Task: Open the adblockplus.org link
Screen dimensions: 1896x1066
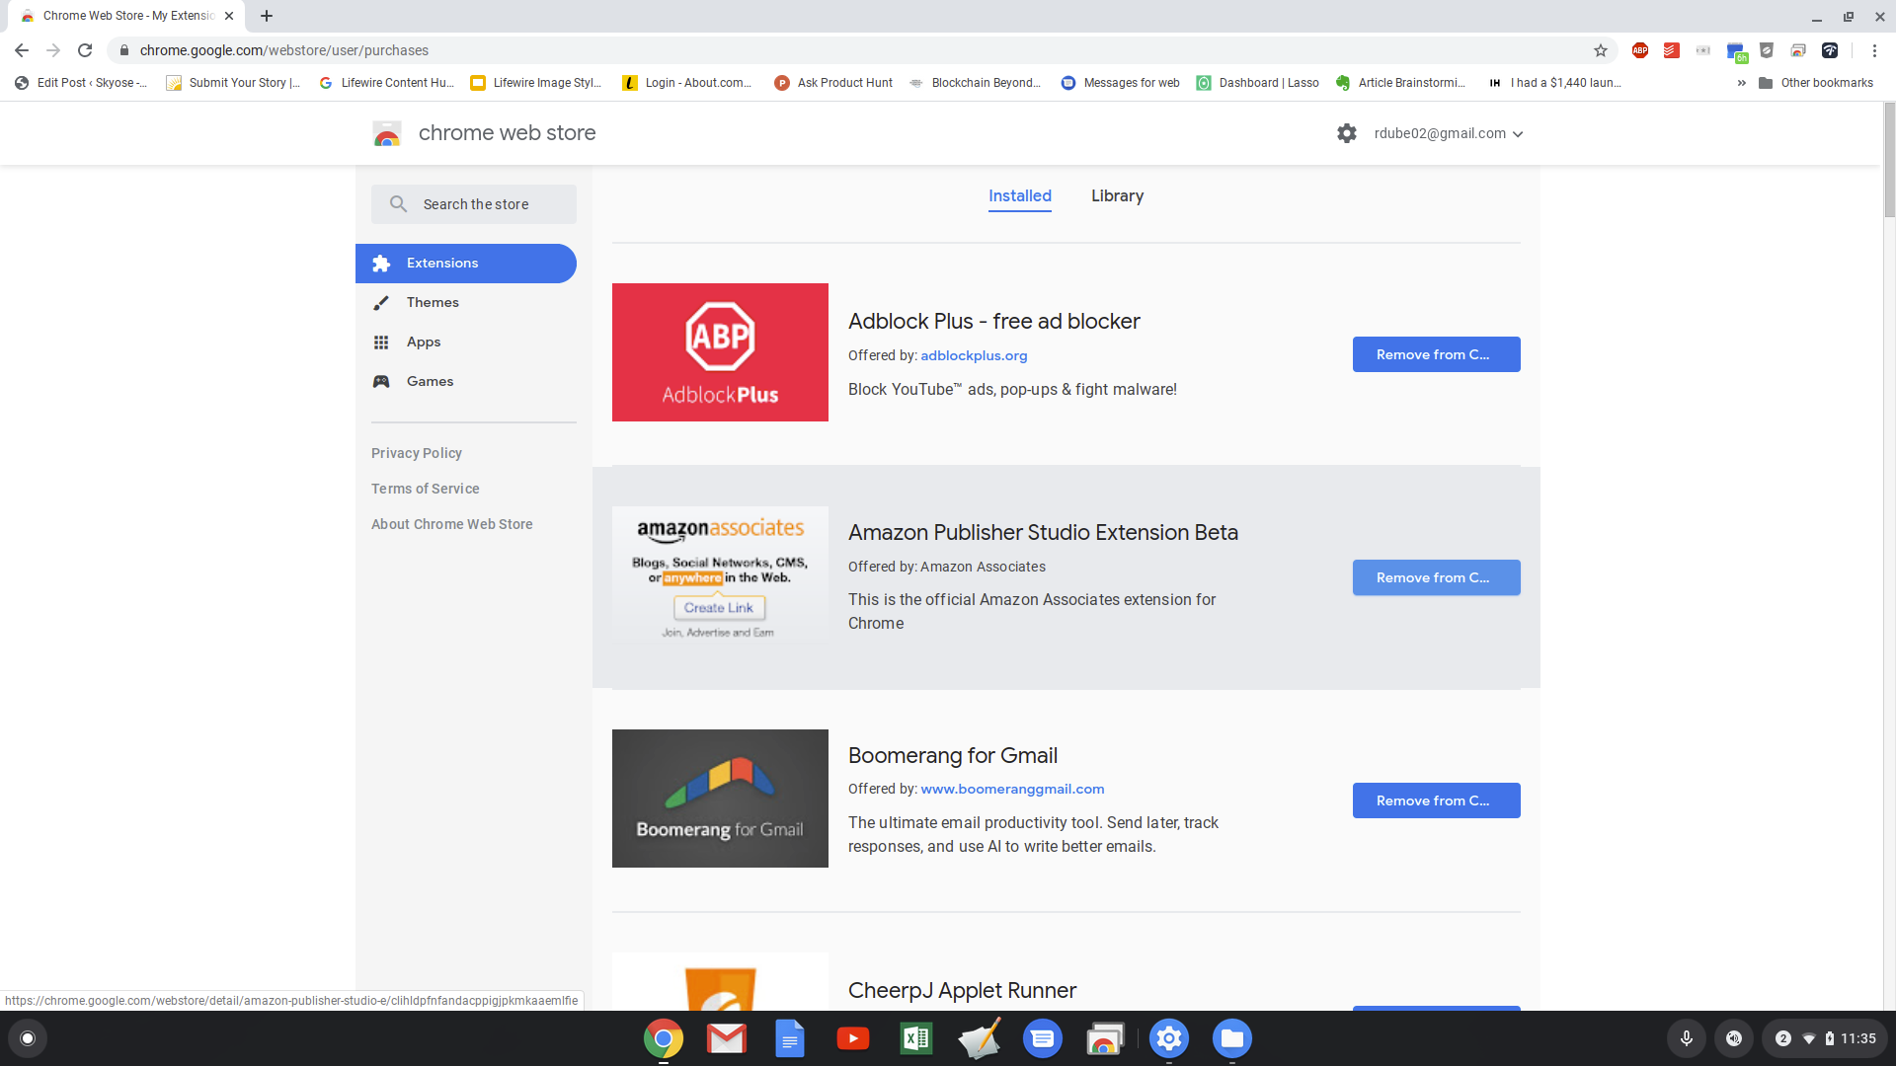Action: 974,355
